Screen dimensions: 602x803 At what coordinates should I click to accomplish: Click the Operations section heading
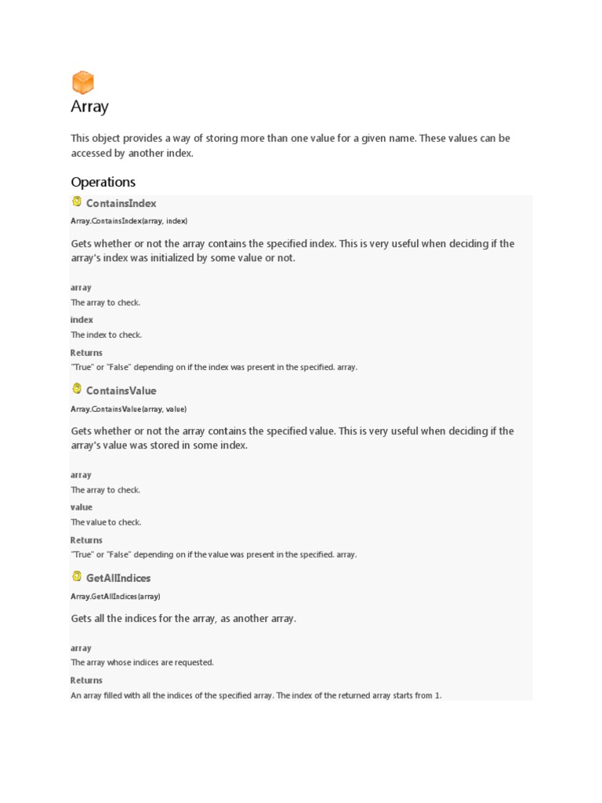tap(103, 182)
